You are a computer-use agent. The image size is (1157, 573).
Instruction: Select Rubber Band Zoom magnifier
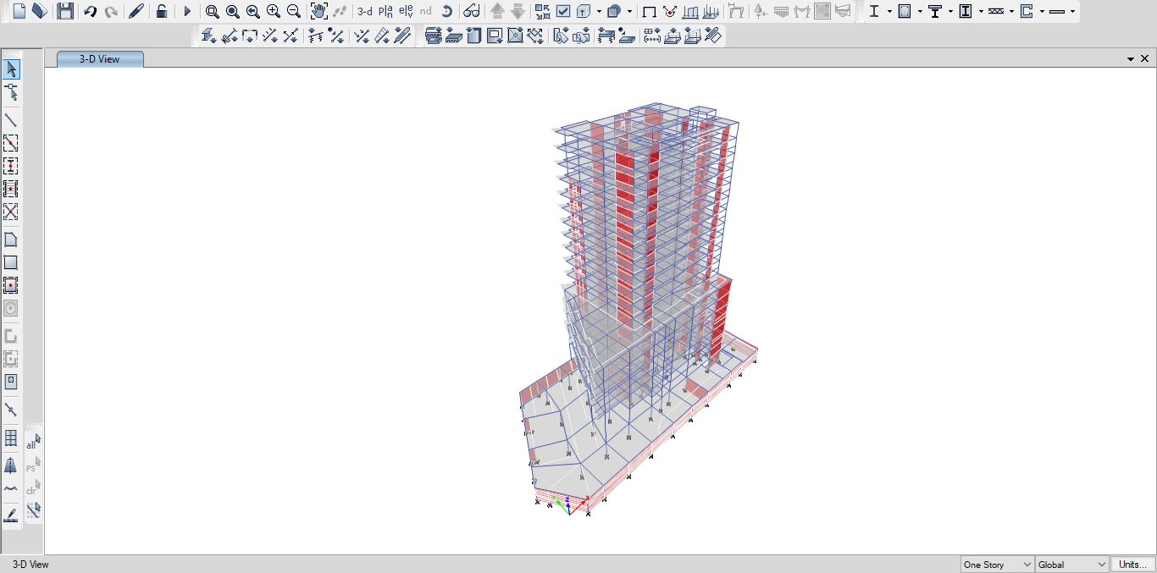(213, 11)
